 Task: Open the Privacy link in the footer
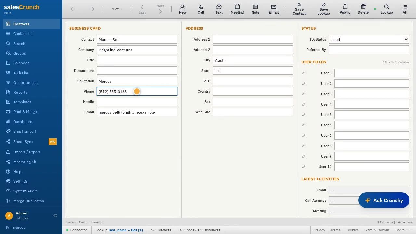pyautogui.click(x=319, y=230)
